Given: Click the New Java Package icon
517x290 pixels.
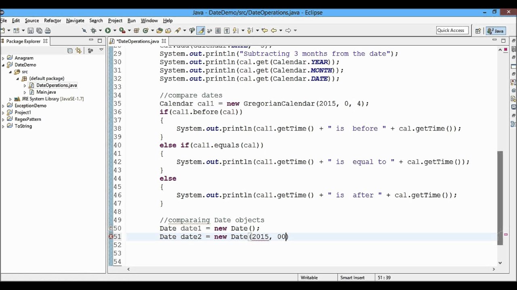Looking at the screenshot, I should [137, 31].
